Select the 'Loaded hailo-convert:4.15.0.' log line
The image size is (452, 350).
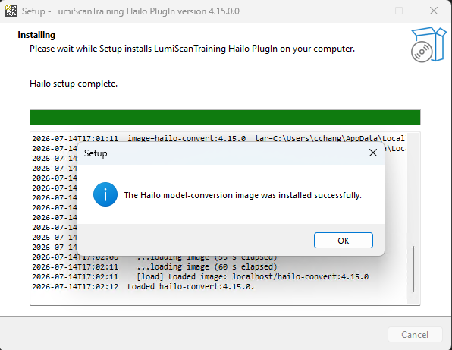143,287
